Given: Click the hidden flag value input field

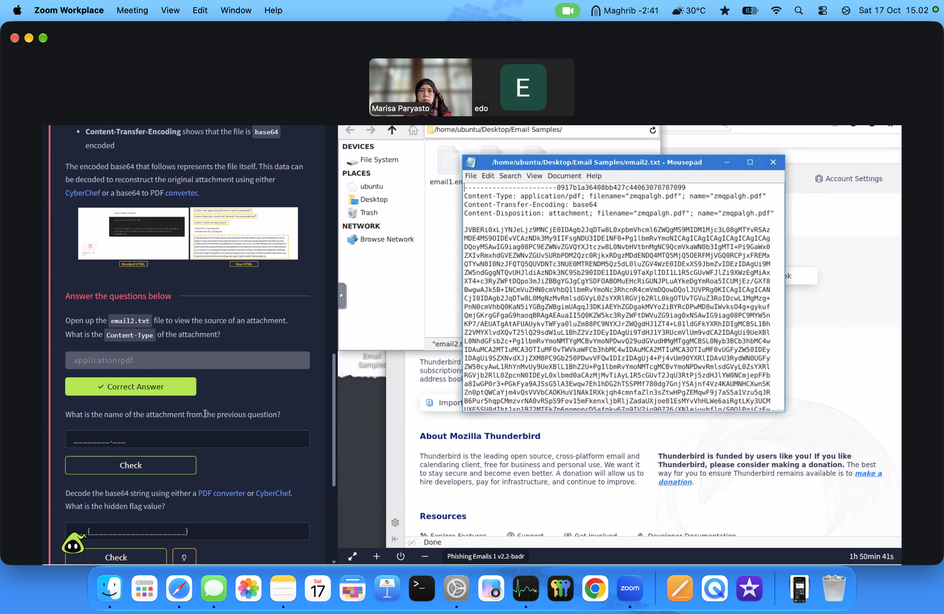Looking at the screenshot, I should pyautogui.click(x=187, y=531).
